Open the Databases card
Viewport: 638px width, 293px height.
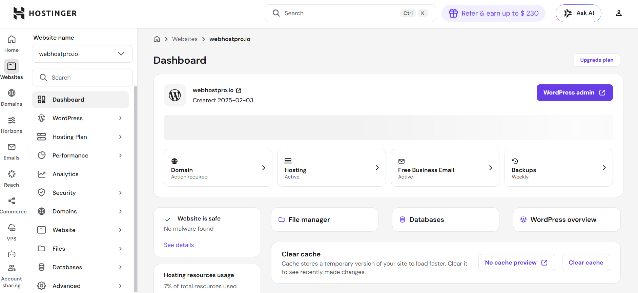pos(446,219)
